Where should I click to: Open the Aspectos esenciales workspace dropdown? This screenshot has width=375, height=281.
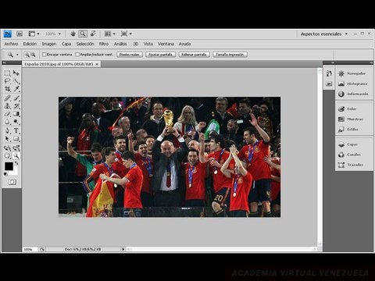[324, 34]
